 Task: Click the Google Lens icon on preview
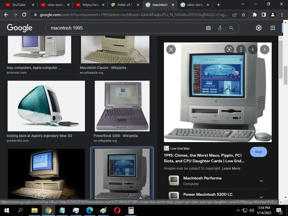pos(229,49)
